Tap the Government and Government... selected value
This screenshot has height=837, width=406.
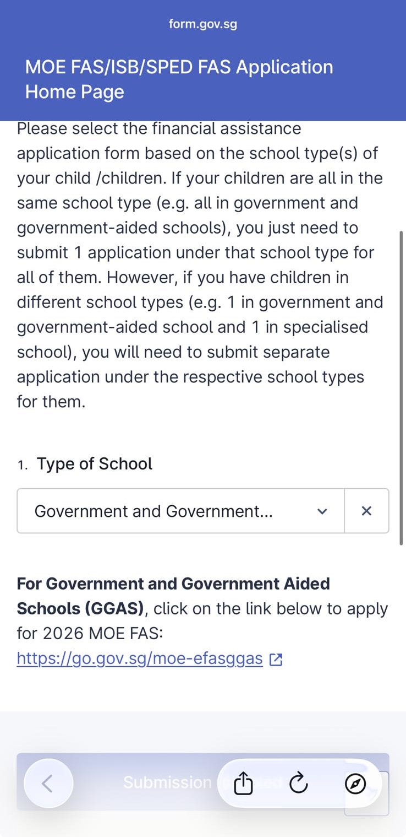tap(155, 511)
